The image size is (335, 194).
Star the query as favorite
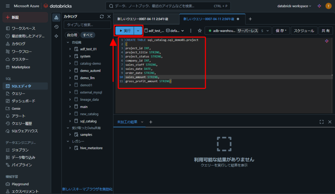200,30
